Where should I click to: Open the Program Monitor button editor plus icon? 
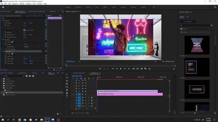coord(174,69)
